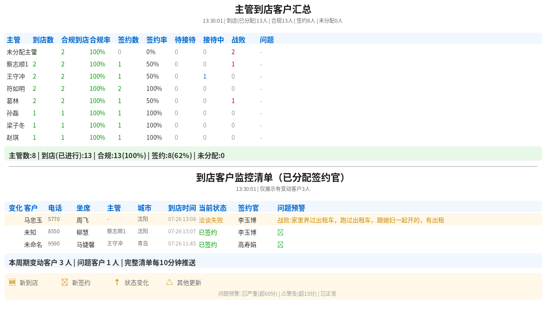Select supervisor 察志顺1 in the summary table

pyautogui.click(x=17, y=64)
